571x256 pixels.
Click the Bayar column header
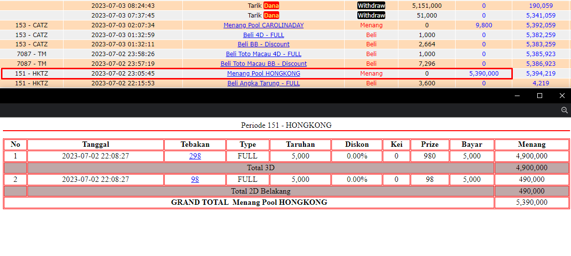(x=472, y=144)
